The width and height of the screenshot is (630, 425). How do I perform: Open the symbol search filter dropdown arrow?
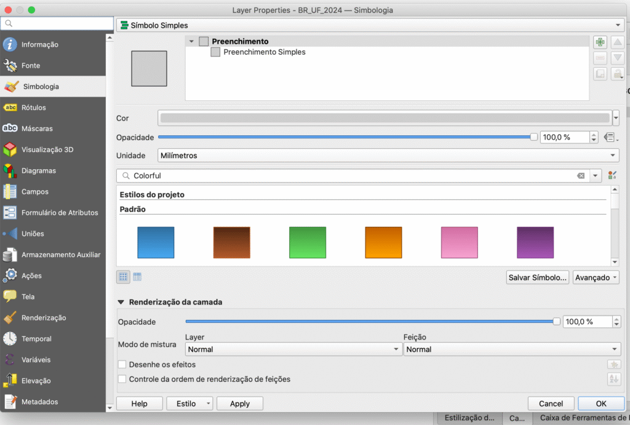(x=595, y=175)
